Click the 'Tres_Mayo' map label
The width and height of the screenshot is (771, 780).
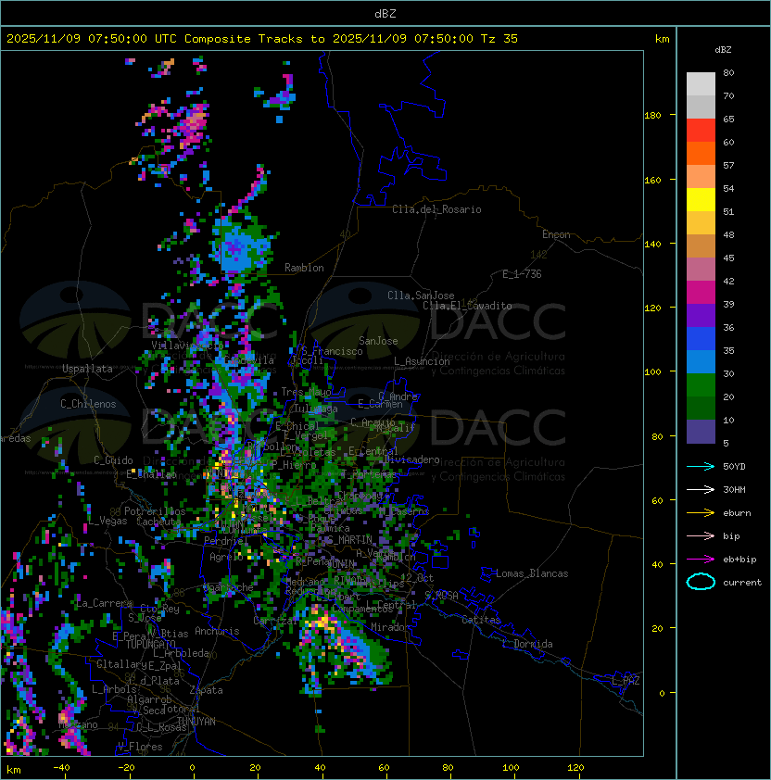[306, 392]
